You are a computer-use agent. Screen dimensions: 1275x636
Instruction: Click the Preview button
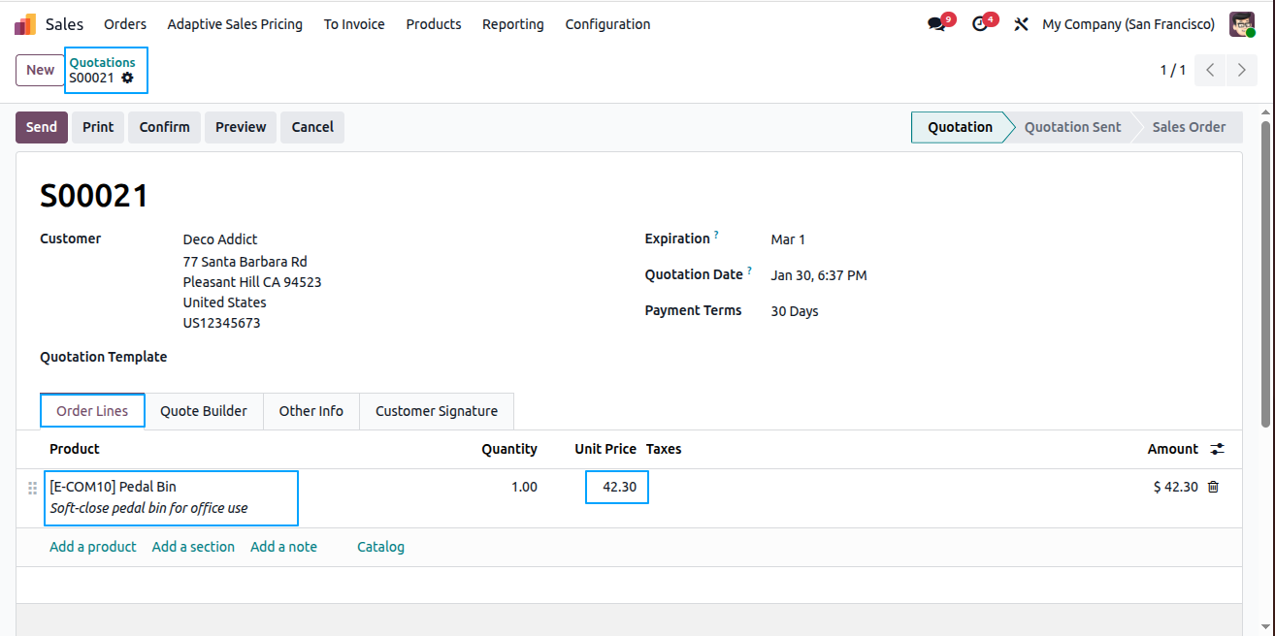tap(241, 127)
